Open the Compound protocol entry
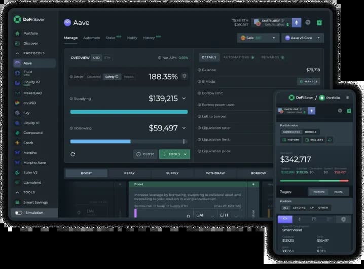 32,133
